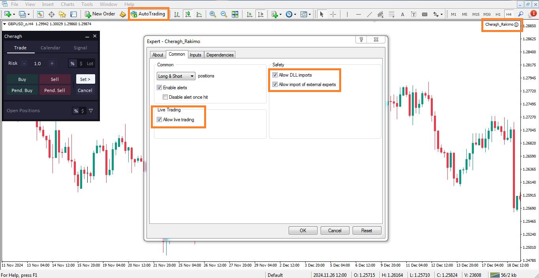Click the AutoTrading toolbar button
Image resolution: width=539 pixels, height=278 pixels.
click(x=148, y=14)
